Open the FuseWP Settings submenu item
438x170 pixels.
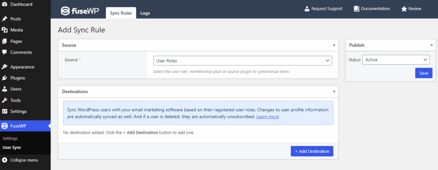[10, 138]
